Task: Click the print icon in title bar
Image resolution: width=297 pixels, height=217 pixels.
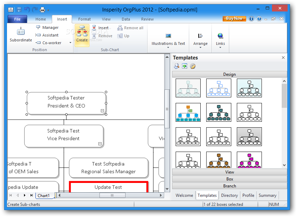Action: point(42,9)
